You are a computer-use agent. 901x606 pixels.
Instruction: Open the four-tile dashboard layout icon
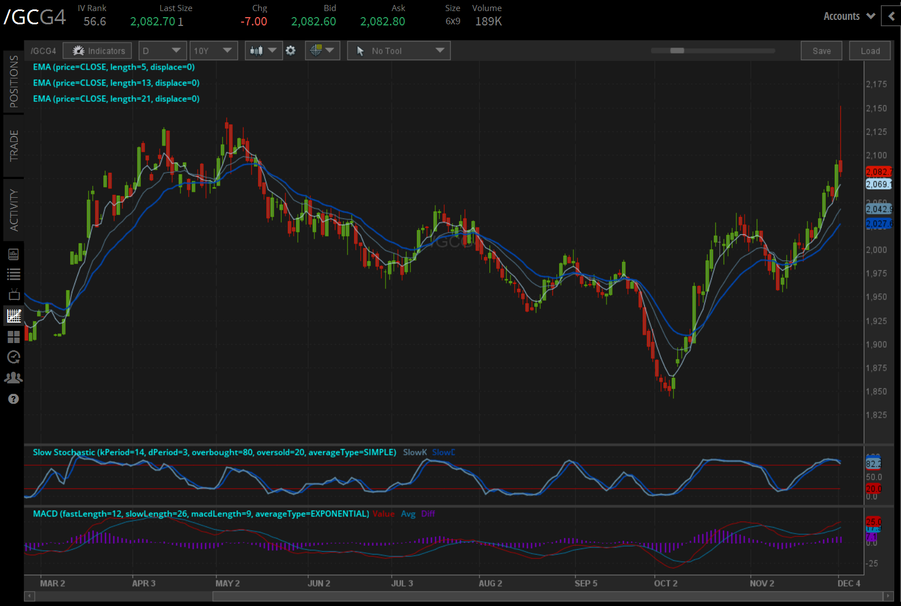[13, 336]
